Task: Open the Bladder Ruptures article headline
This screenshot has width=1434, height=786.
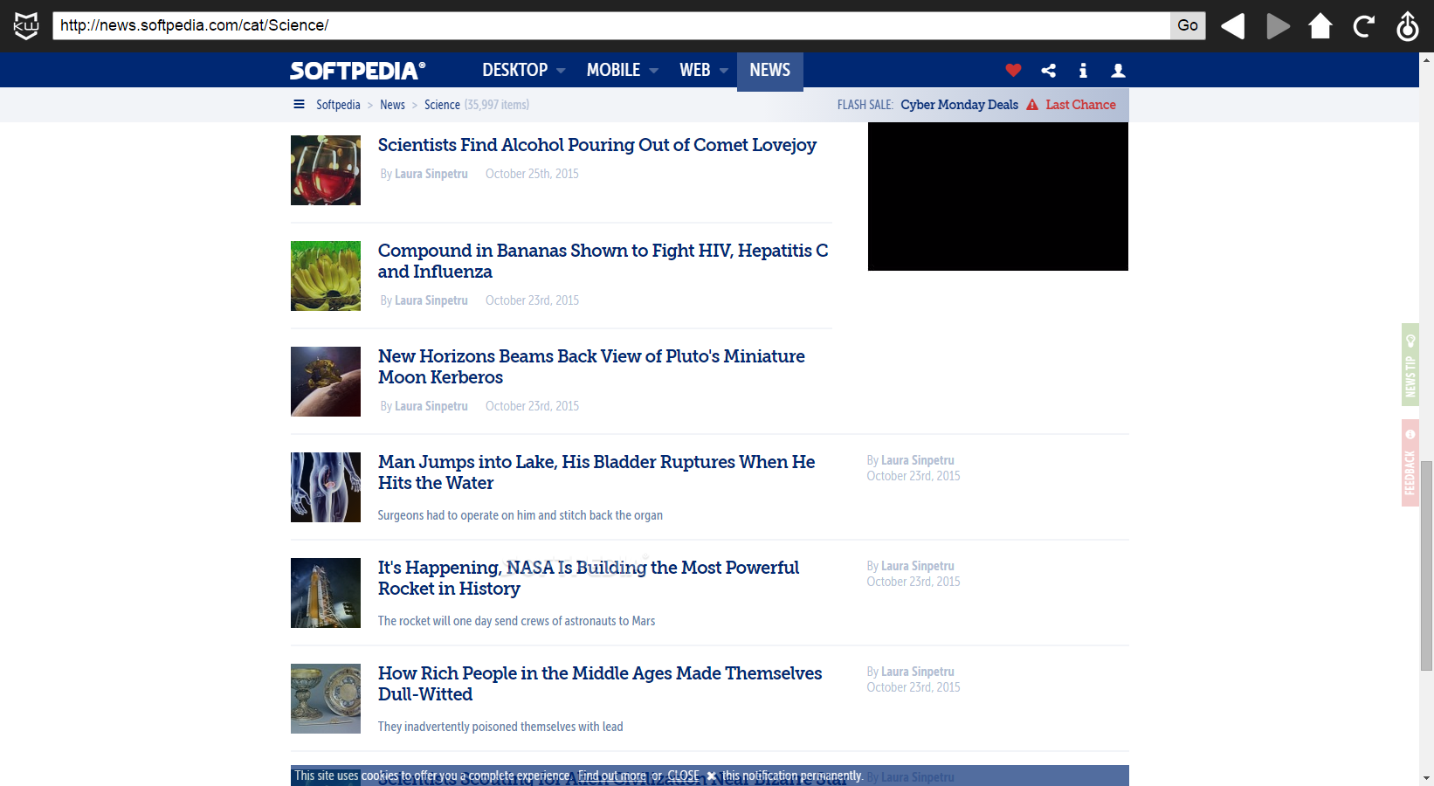Action: (x=596, y=472)
